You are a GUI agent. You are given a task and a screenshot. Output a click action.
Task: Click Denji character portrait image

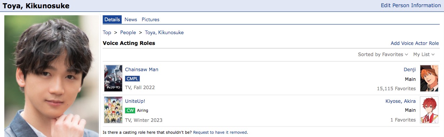pyautogui.click(x=429, y=78)
